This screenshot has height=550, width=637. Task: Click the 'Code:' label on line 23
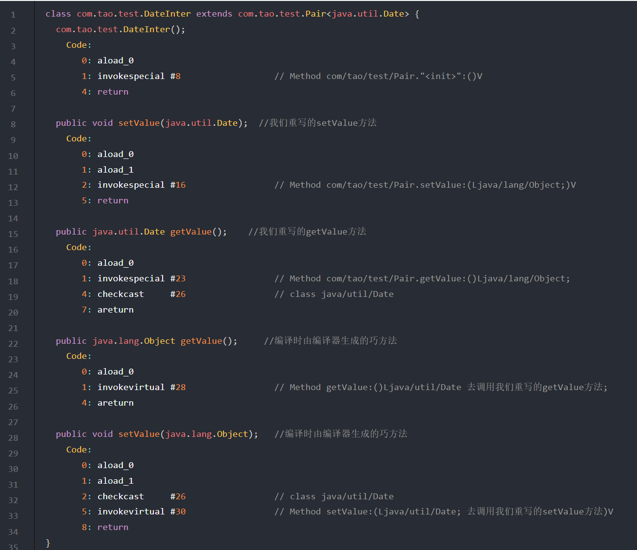click(79, 356)
